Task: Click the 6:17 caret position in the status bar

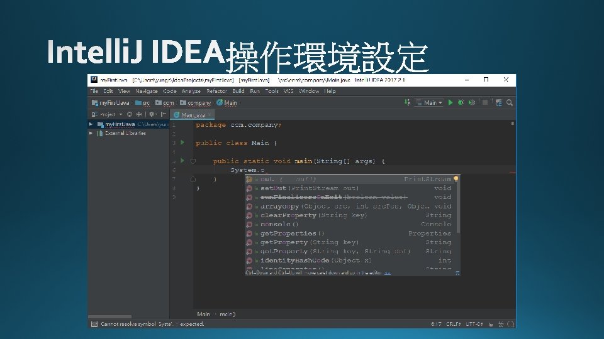Action: click(x=436, y=324)
